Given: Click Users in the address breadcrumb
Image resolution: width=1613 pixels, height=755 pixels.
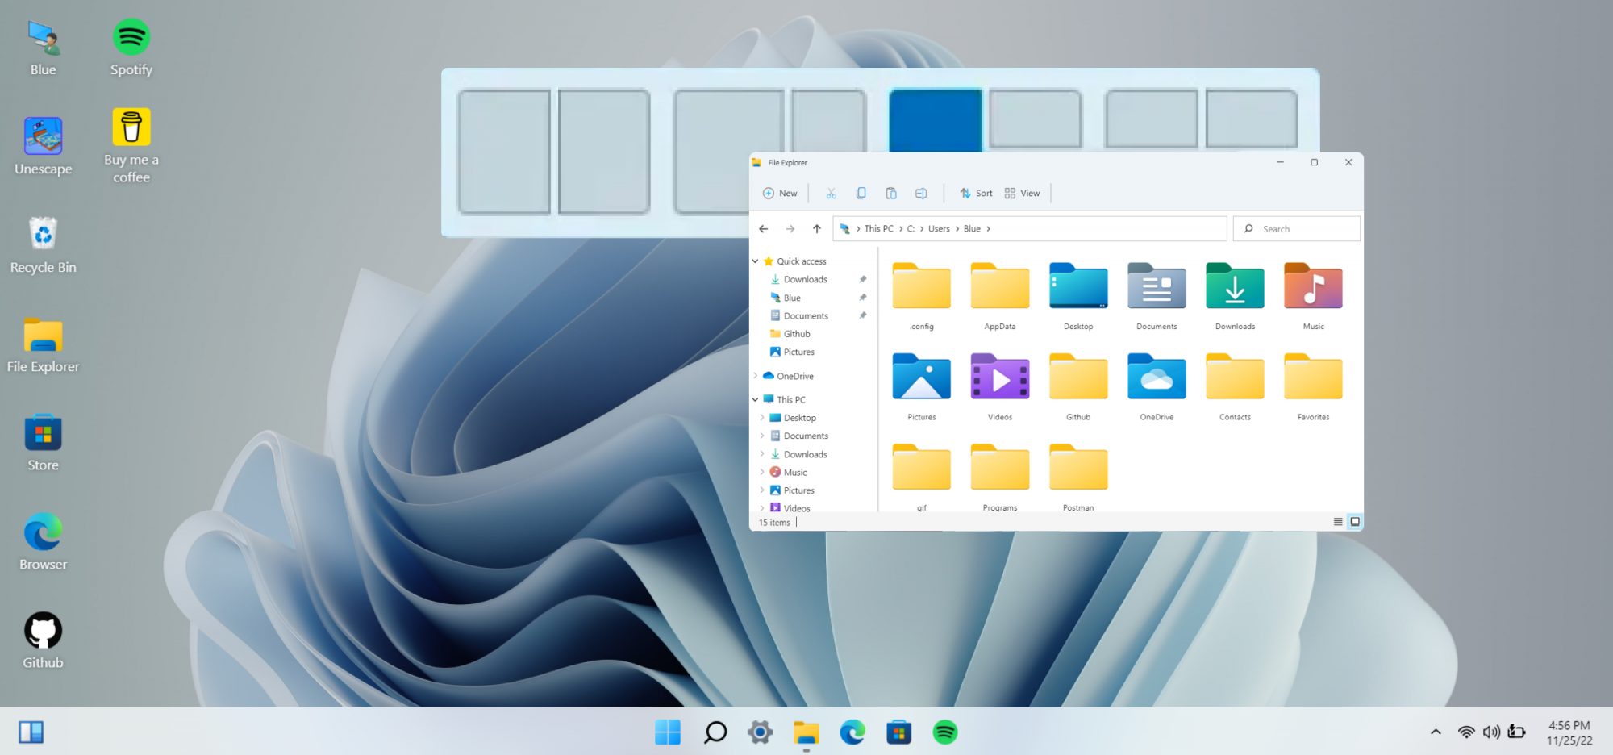Looking at the screenshot, I should (939, 229).
